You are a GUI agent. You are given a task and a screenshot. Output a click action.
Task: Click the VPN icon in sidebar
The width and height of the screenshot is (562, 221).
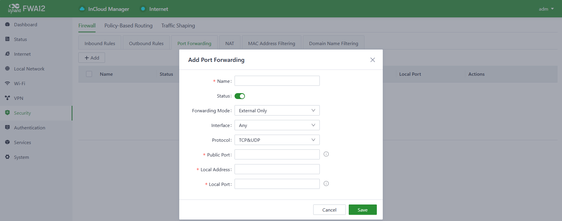point(8,98)
